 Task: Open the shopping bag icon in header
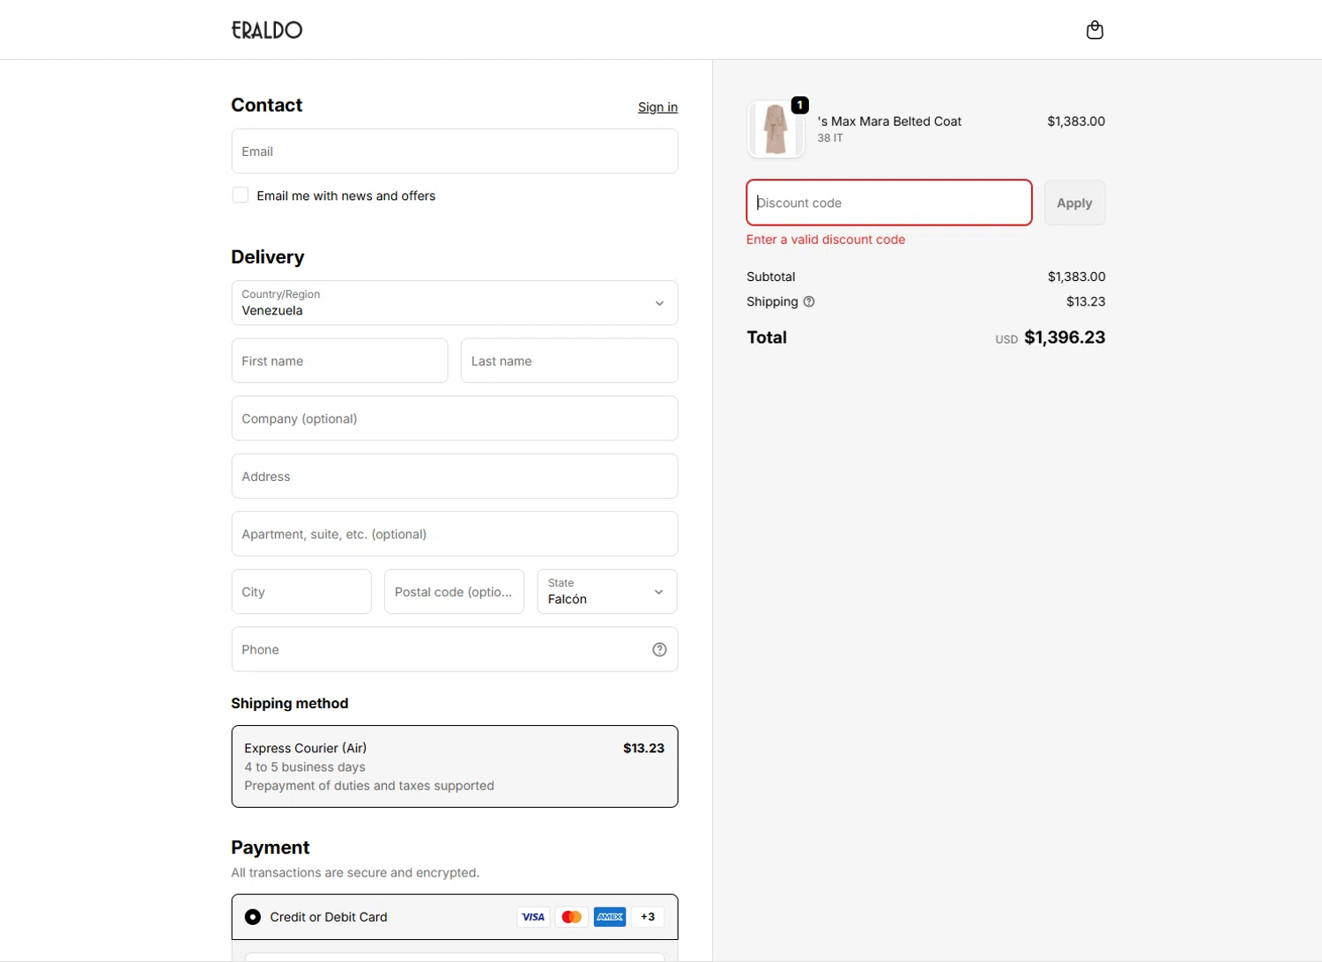[x=1095, y=30]
